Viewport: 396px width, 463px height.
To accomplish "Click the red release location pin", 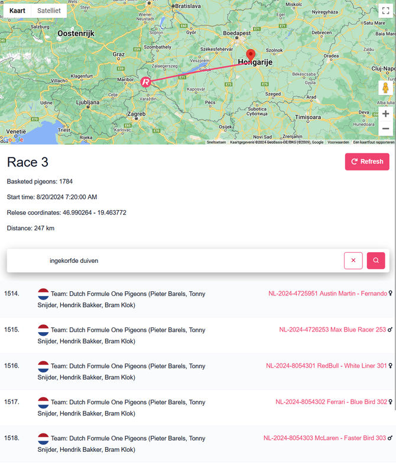I will (251, 56).
